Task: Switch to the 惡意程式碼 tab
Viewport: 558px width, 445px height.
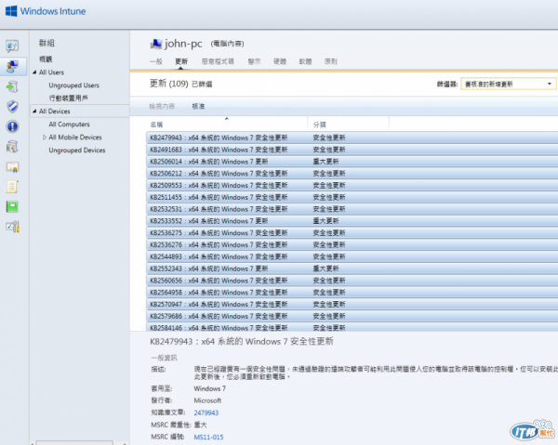Action: 218,61
